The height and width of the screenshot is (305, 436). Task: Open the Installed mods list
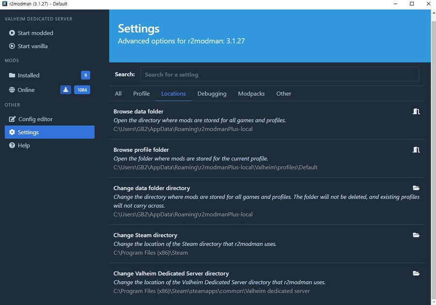(29, 75)
